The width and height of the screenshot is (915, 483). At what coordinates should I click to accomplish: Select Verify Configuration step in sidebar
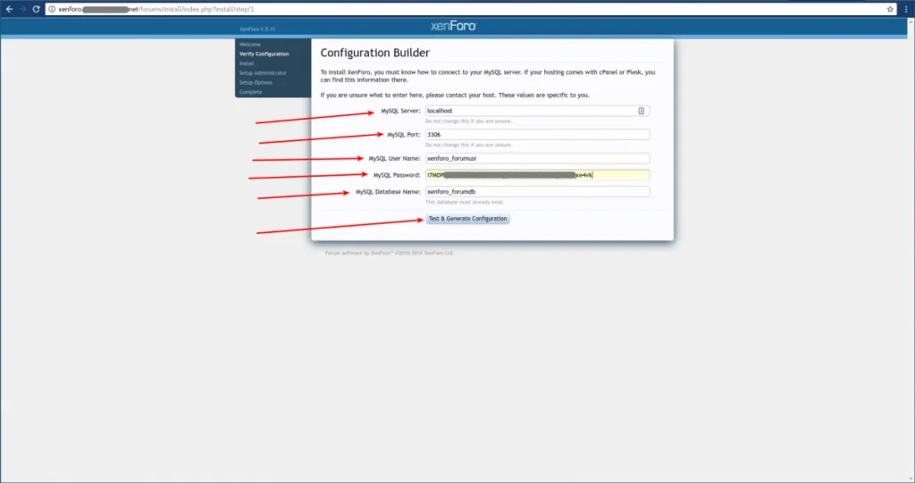264,54
